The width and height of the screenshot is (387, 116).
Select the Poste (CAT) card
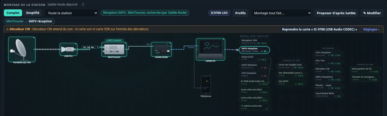point(255,58)
